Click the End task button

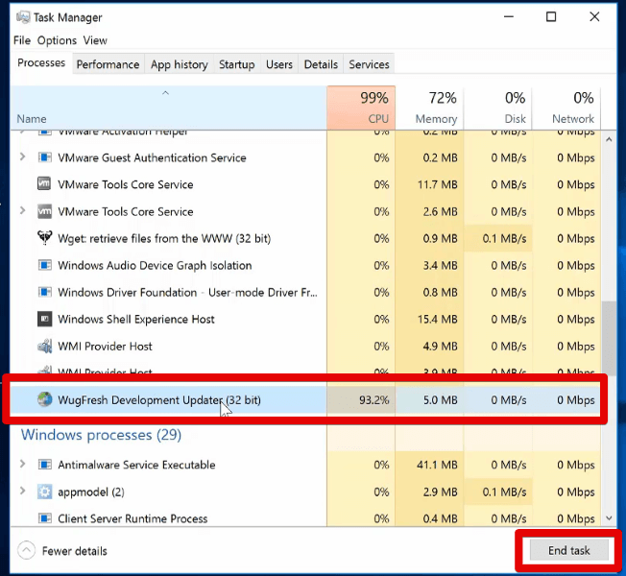569,550
